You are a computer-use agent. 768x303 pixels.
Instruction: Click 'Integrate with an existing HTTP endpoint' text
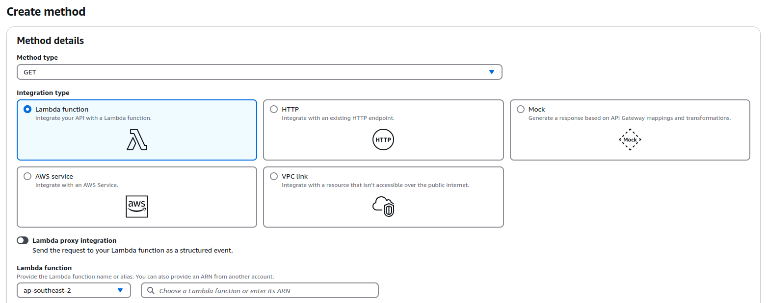338,118
